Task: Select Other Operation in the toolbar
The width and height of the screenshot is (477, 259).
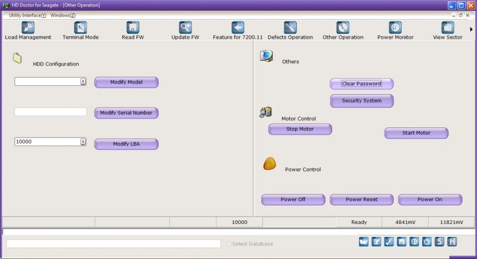Action: (343, 31)
